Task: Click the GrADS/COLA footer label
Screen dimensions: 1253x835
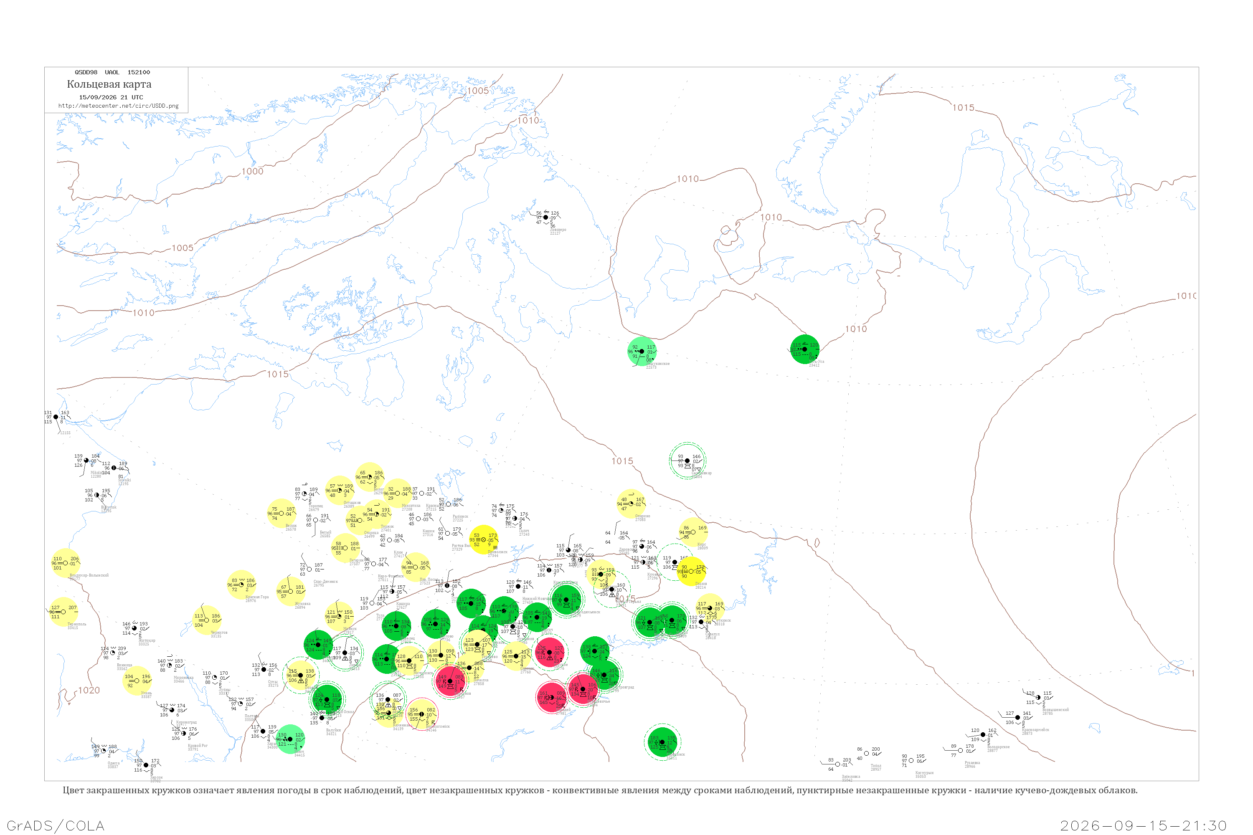Action: [x=56, y=826]
